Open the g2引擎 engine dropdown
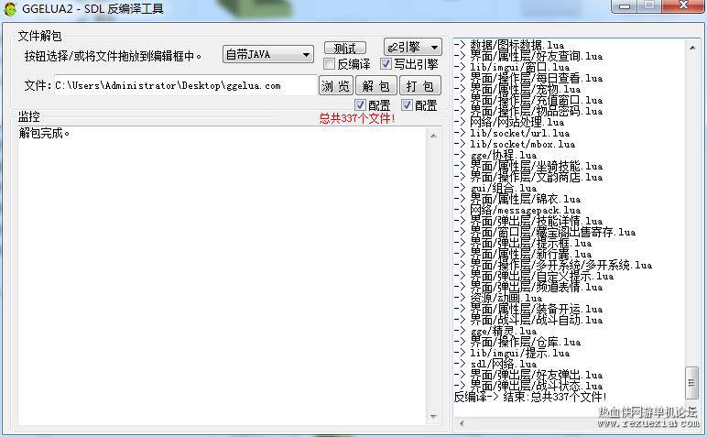 pos(412,47)
